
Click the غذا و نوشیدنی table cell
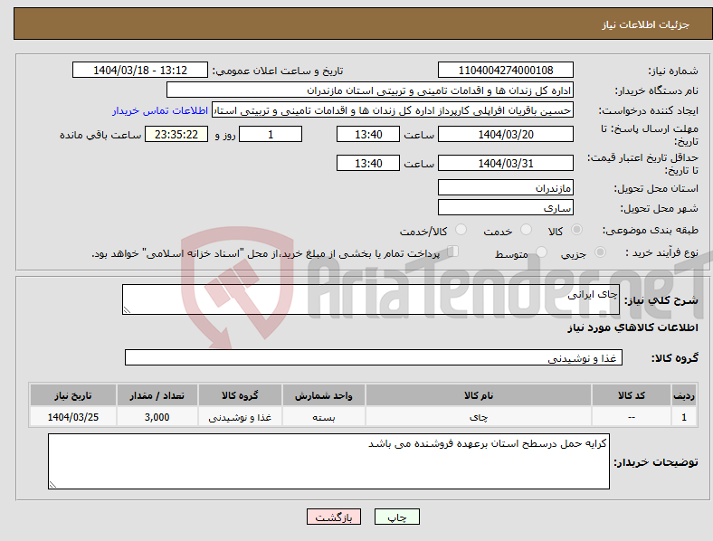240,417
